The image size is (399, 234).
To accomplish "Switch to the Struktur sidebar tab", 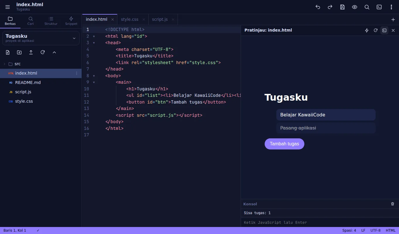I will 51,21.
